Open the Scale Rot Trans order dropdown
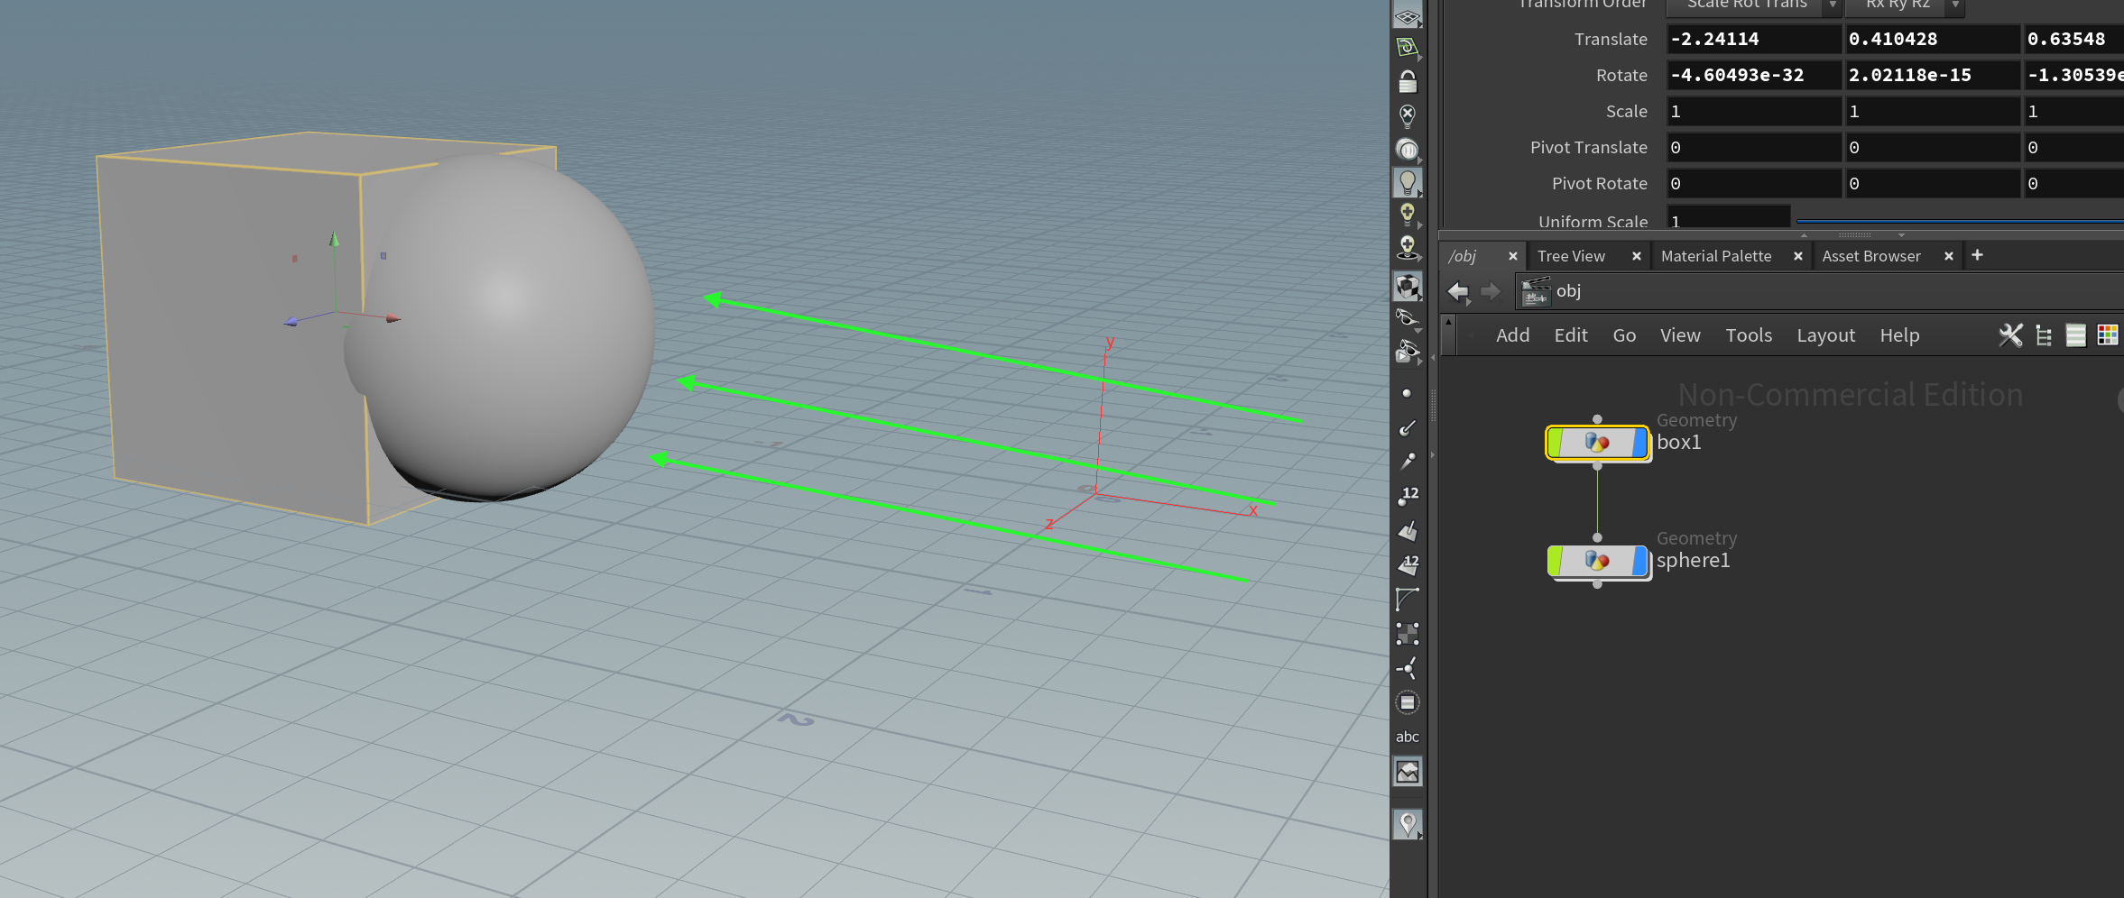2124x898 pixels. [x=1753, y=5]
